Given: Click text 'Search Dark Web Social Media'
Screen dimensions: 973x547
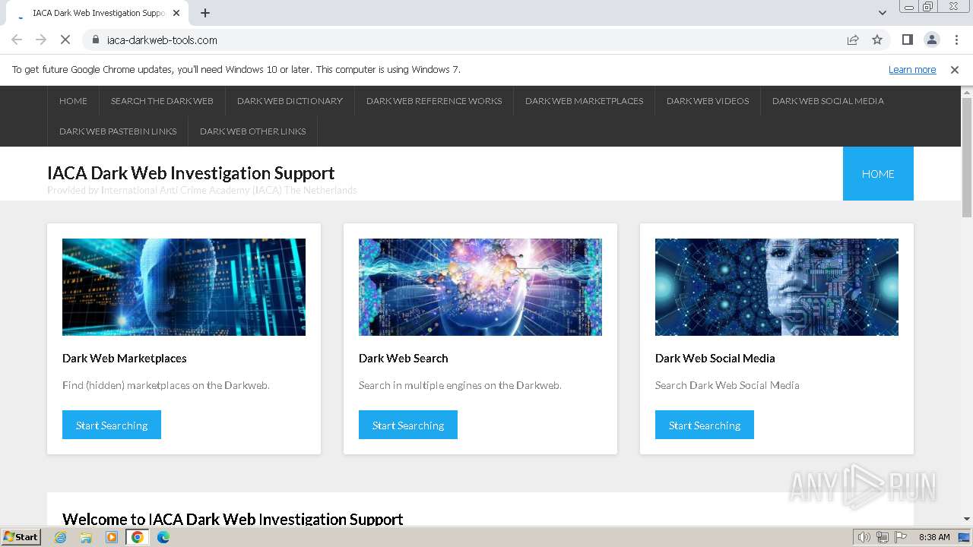Looking at the screenshot, I should click(727, 385).
